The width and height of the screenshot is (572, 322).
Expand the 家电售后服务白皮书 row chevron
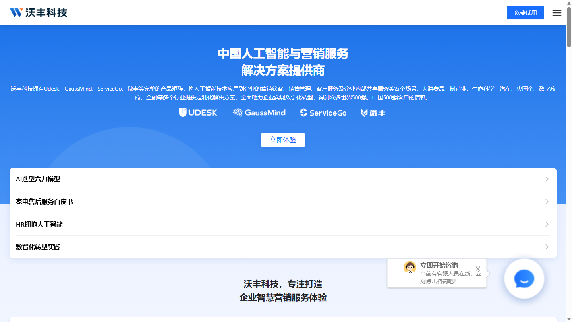(x=547, y=202)
